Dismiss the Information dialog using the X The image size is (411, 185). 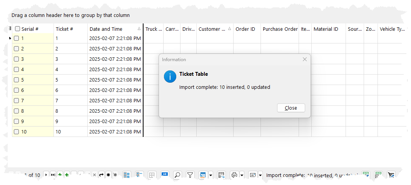coord(305,59)
